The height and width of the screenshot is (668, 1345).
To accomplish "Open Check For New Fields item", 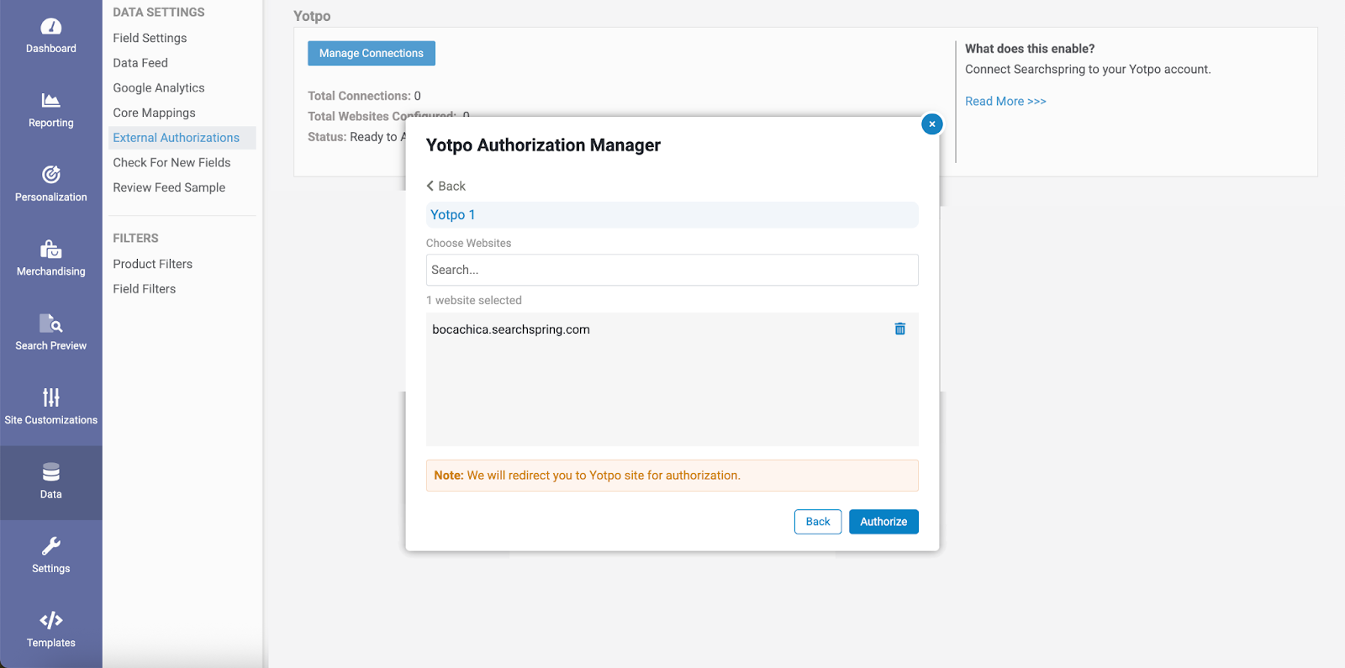I will pos(171,162).
